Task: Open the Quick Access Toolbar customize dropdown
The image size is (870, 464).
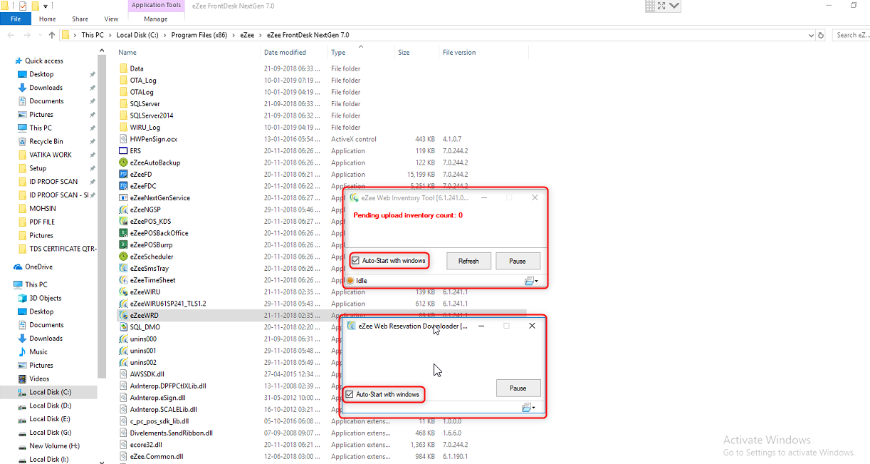Action: pyautogui.click(x=46, y=6)
